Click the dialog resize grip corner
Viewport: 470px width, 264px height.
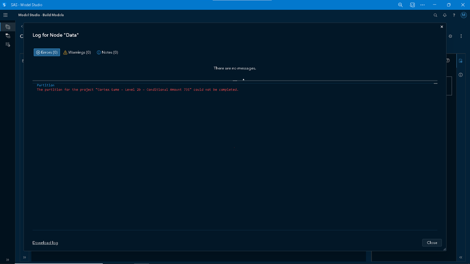[444, 249]
